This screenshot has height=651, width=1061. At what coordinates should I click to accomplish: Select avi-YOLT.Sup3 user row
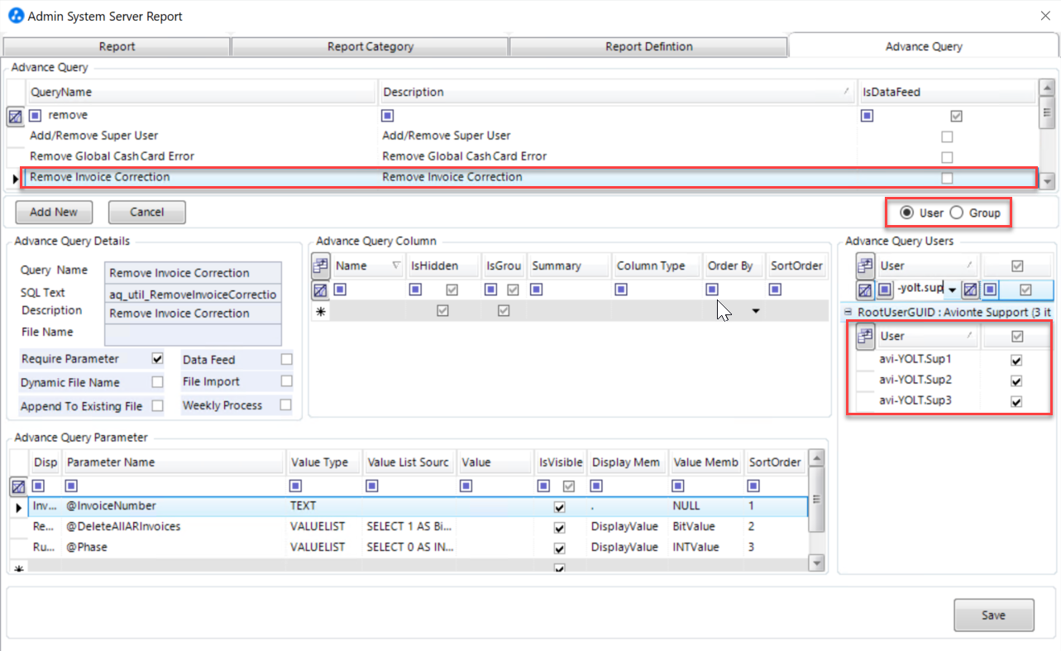click(x=952, y=401)
